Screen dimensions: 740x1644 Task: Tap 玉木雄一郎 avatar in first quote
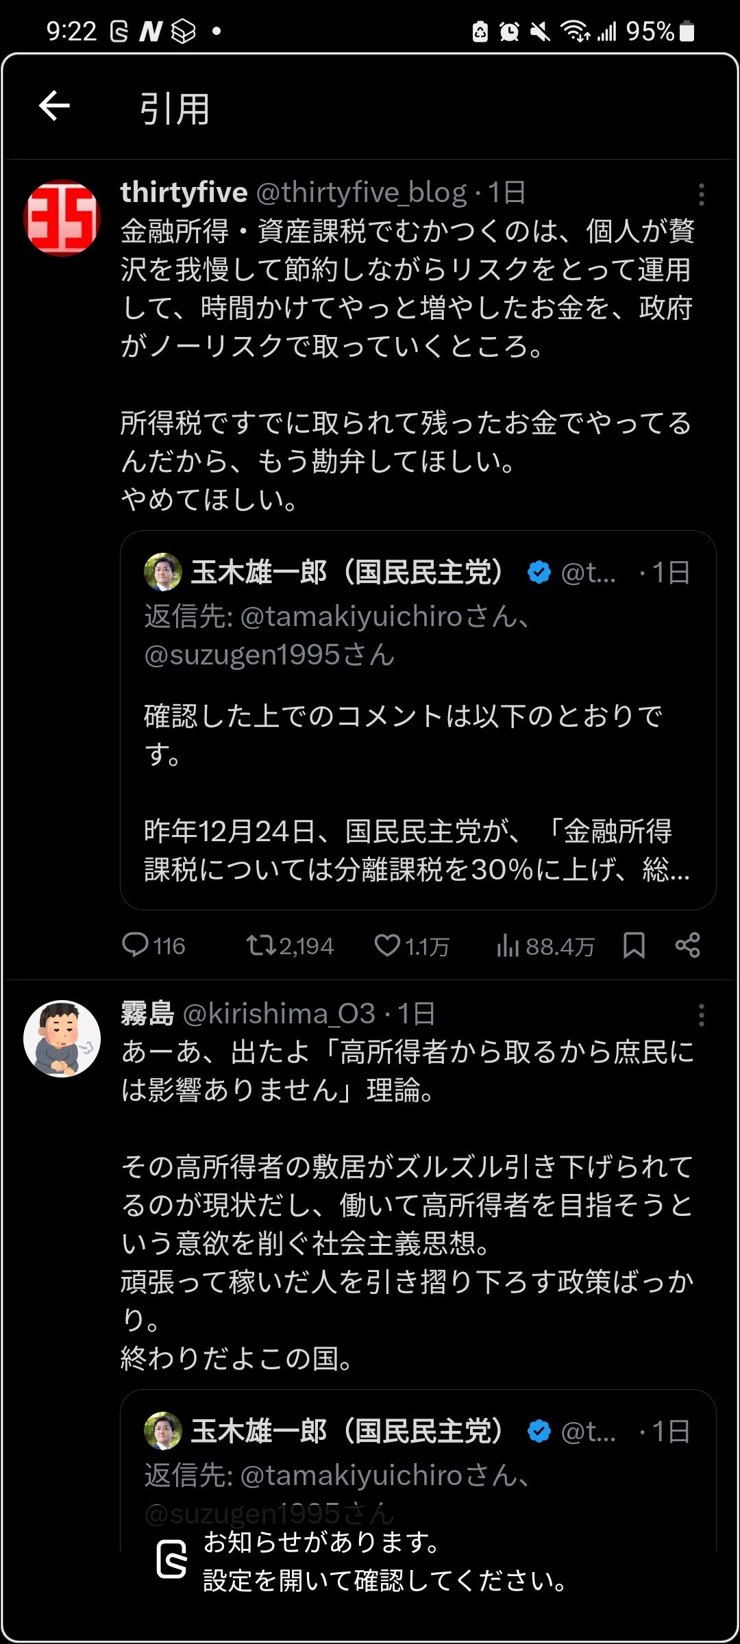point(163,571)
